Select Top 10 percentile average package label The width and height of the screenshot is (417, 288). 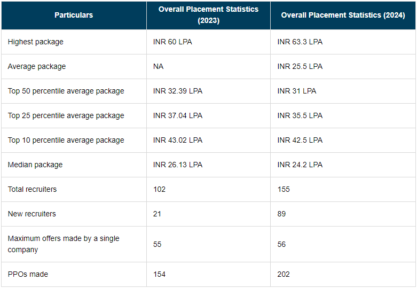pos(66,140)
